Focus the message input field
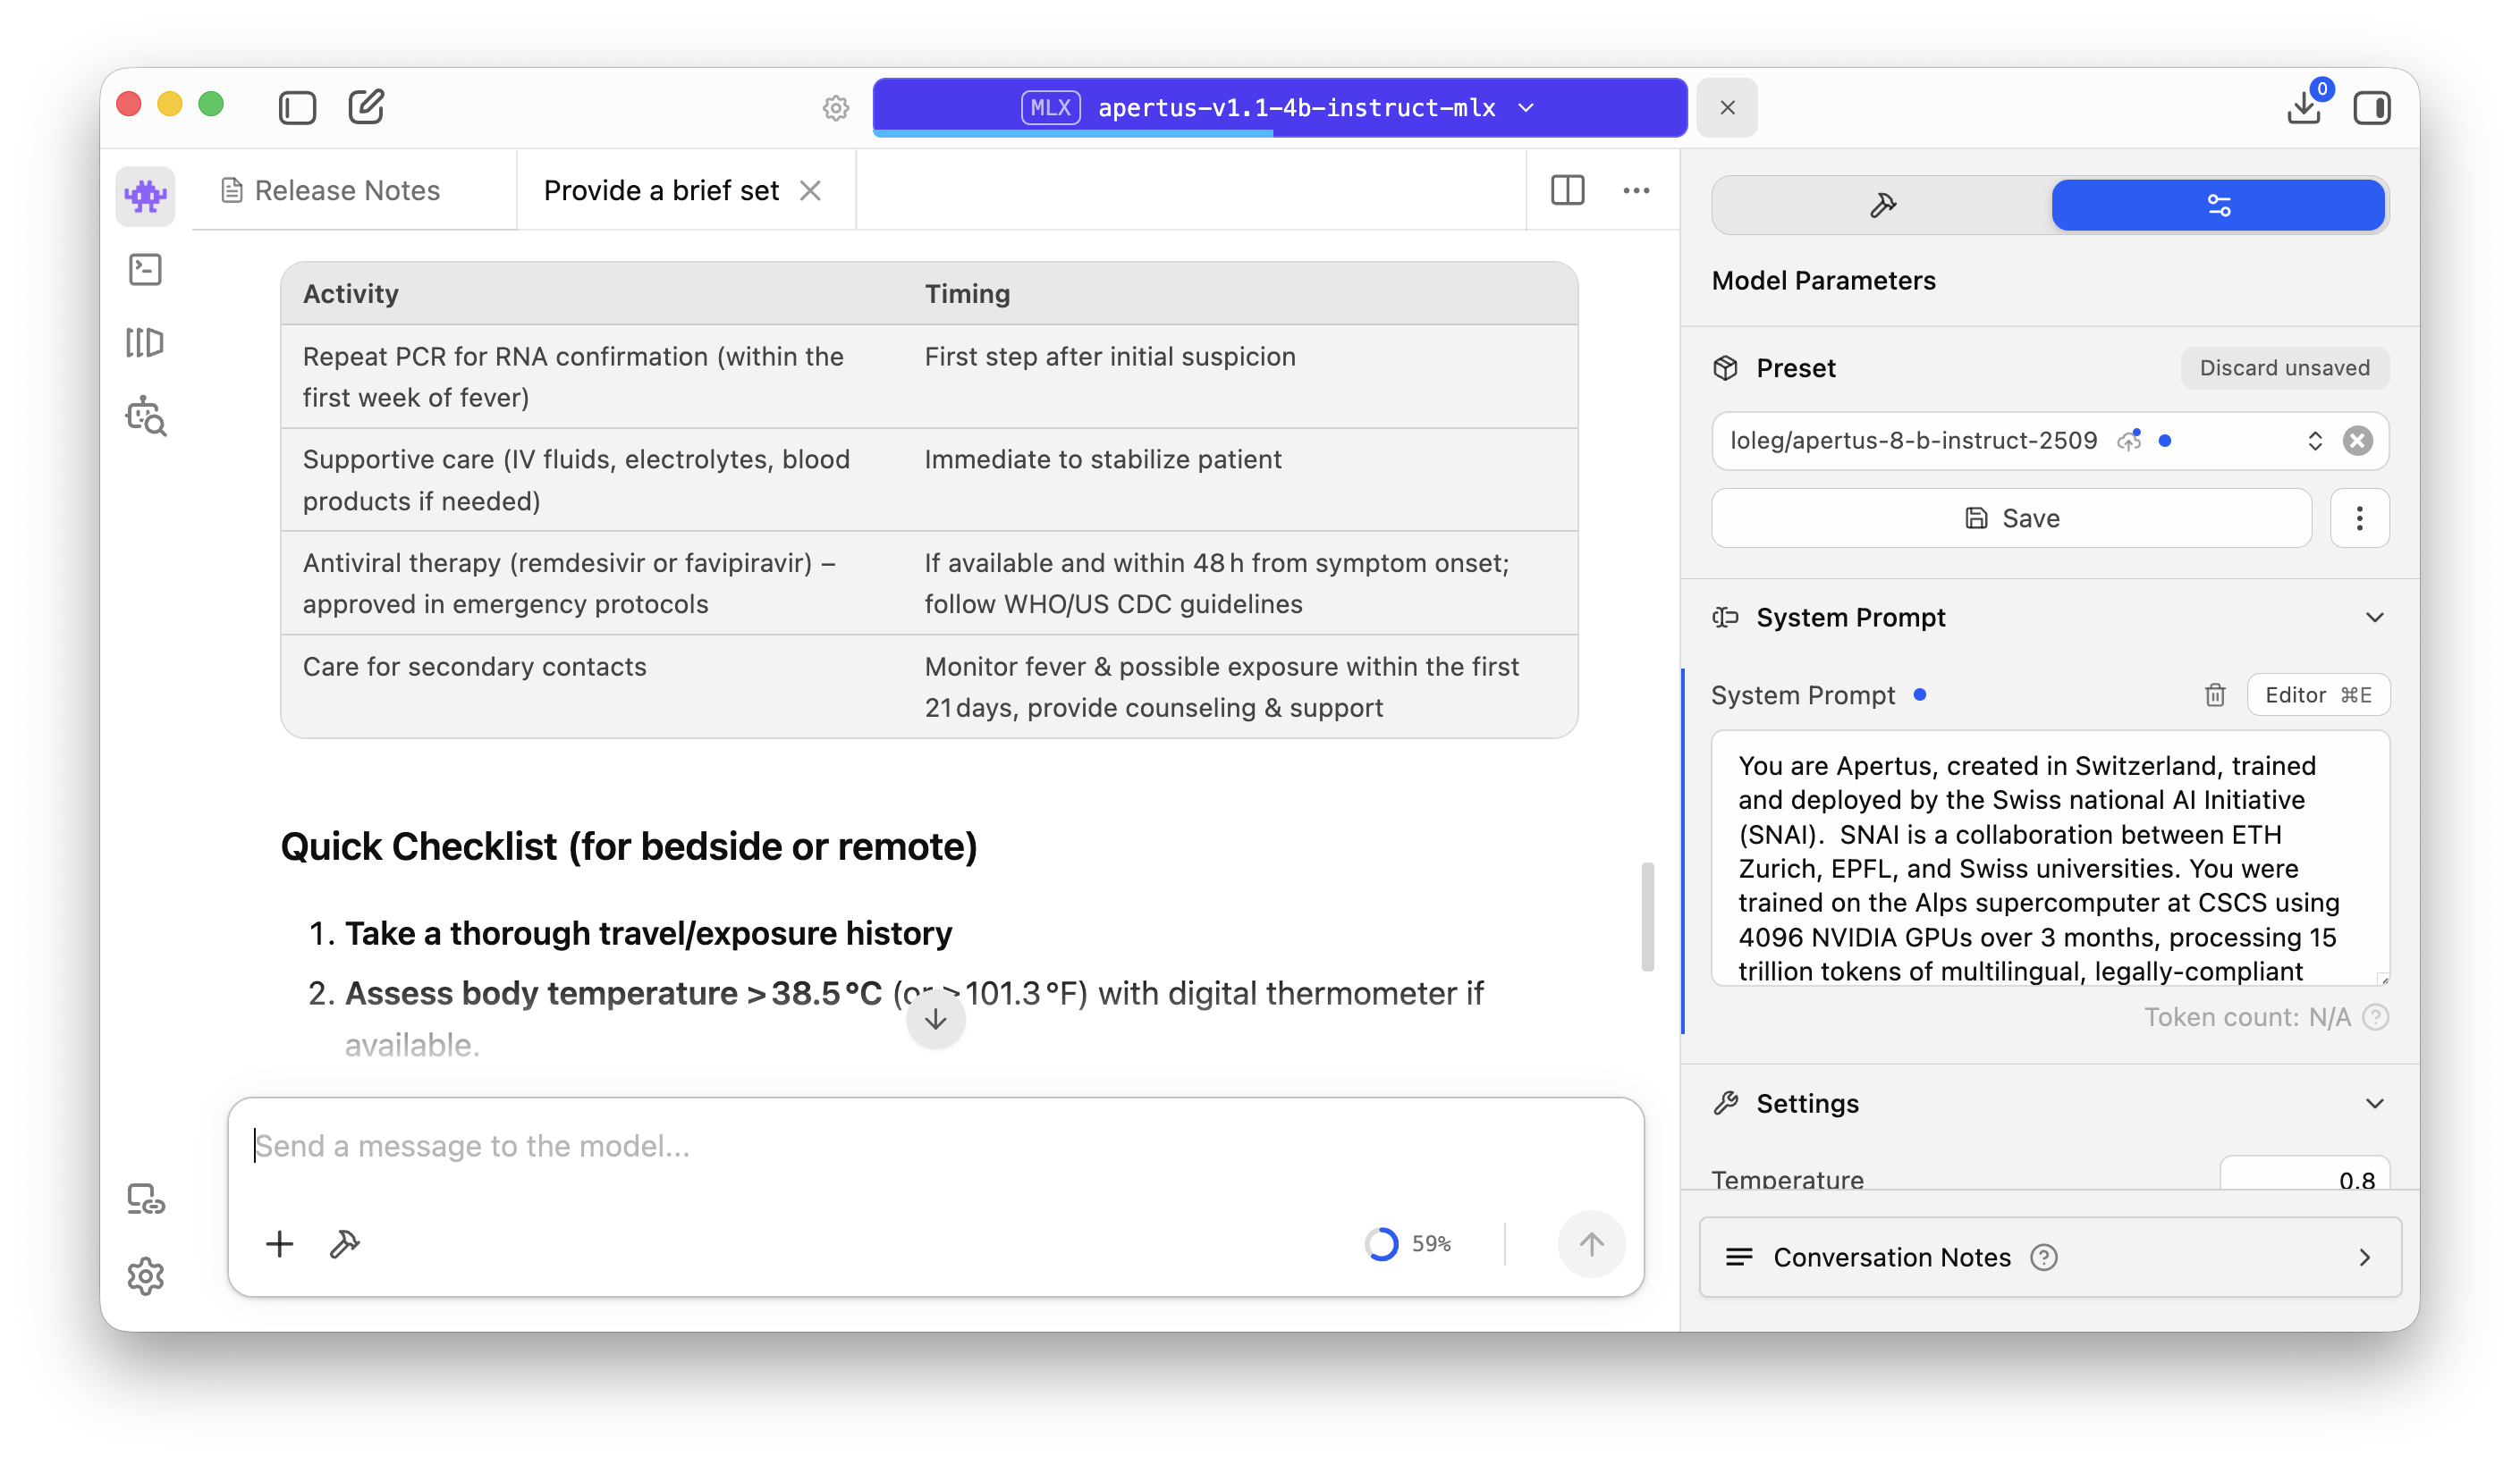Screen dimensions: 2520x1464 coord(935,1145)
